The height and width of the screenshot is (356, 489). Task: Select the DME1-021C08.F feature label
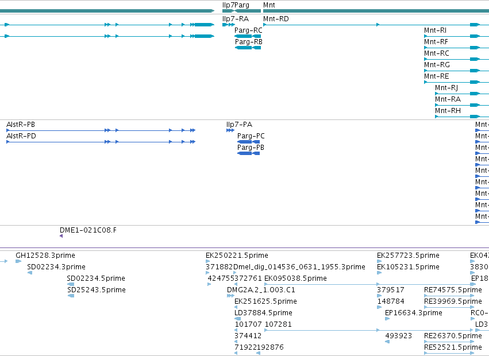point(88,230)
